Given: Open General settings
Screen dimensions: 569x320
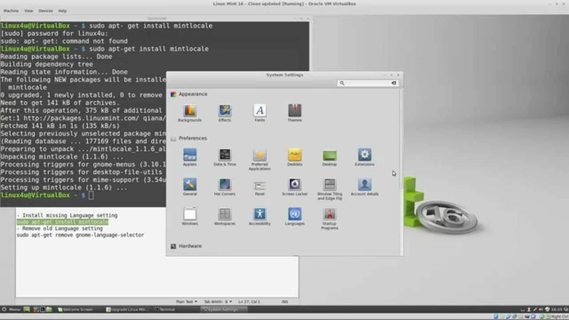Looking at the screenshot, I should tap(190, 187).
